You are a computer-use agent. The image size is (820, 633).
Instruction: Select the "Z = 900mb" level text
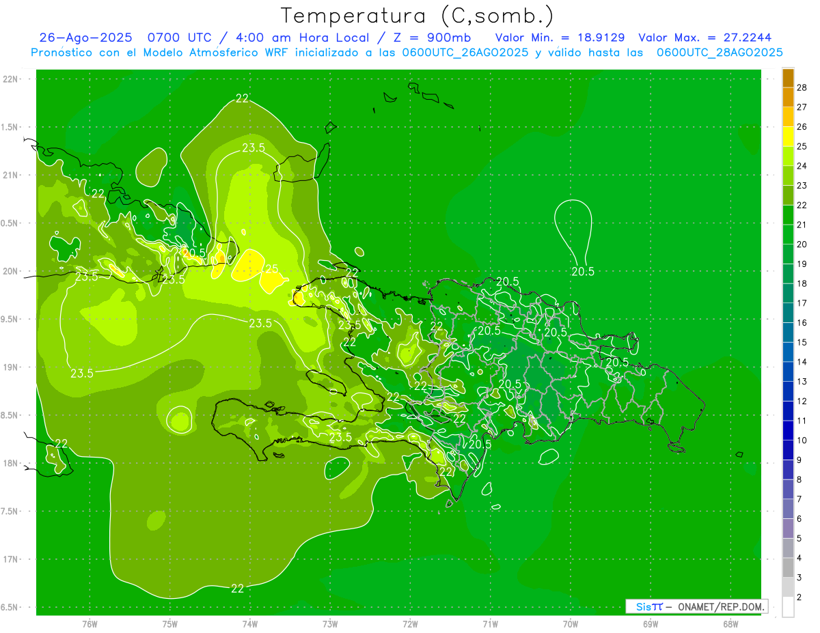point(433,38)
